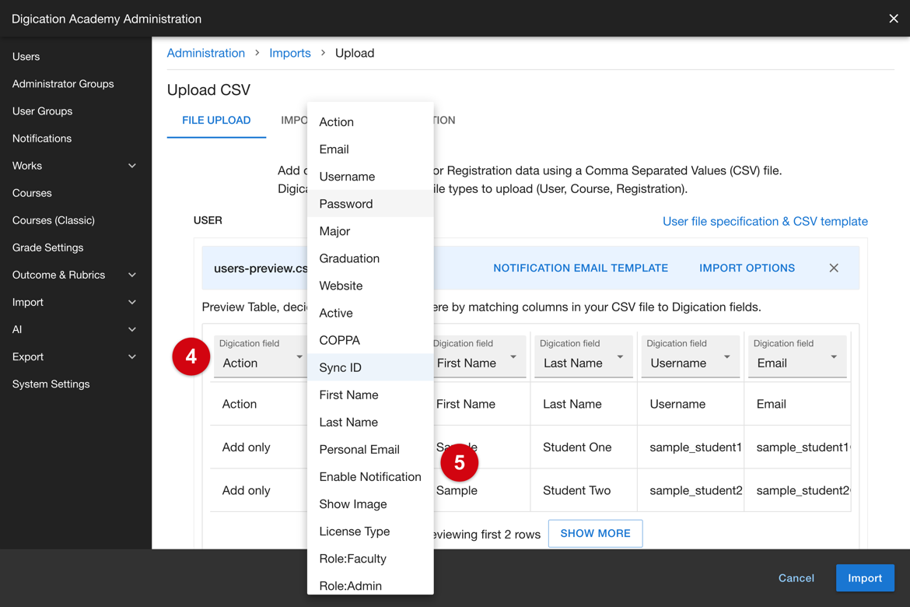The width and height of the screenshot is (910, 607).
Task: Pick Website from the field options
Action: [370, 286]
